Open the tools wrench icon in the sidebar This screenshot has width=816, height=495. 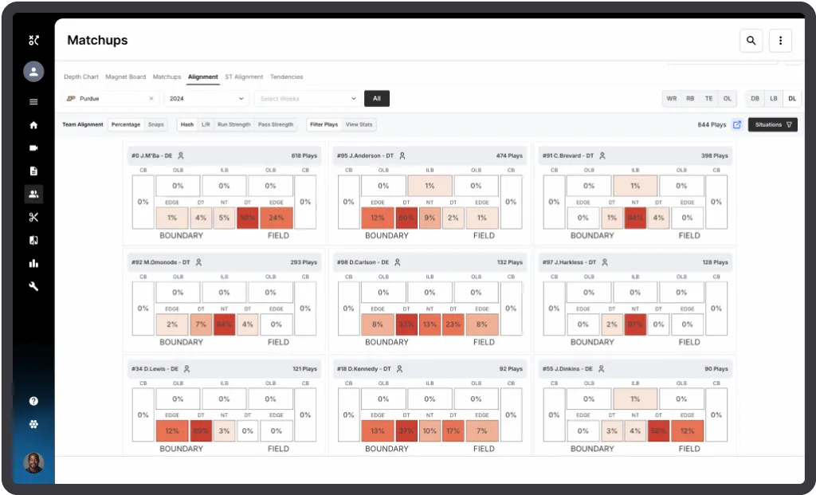[33, 286]
